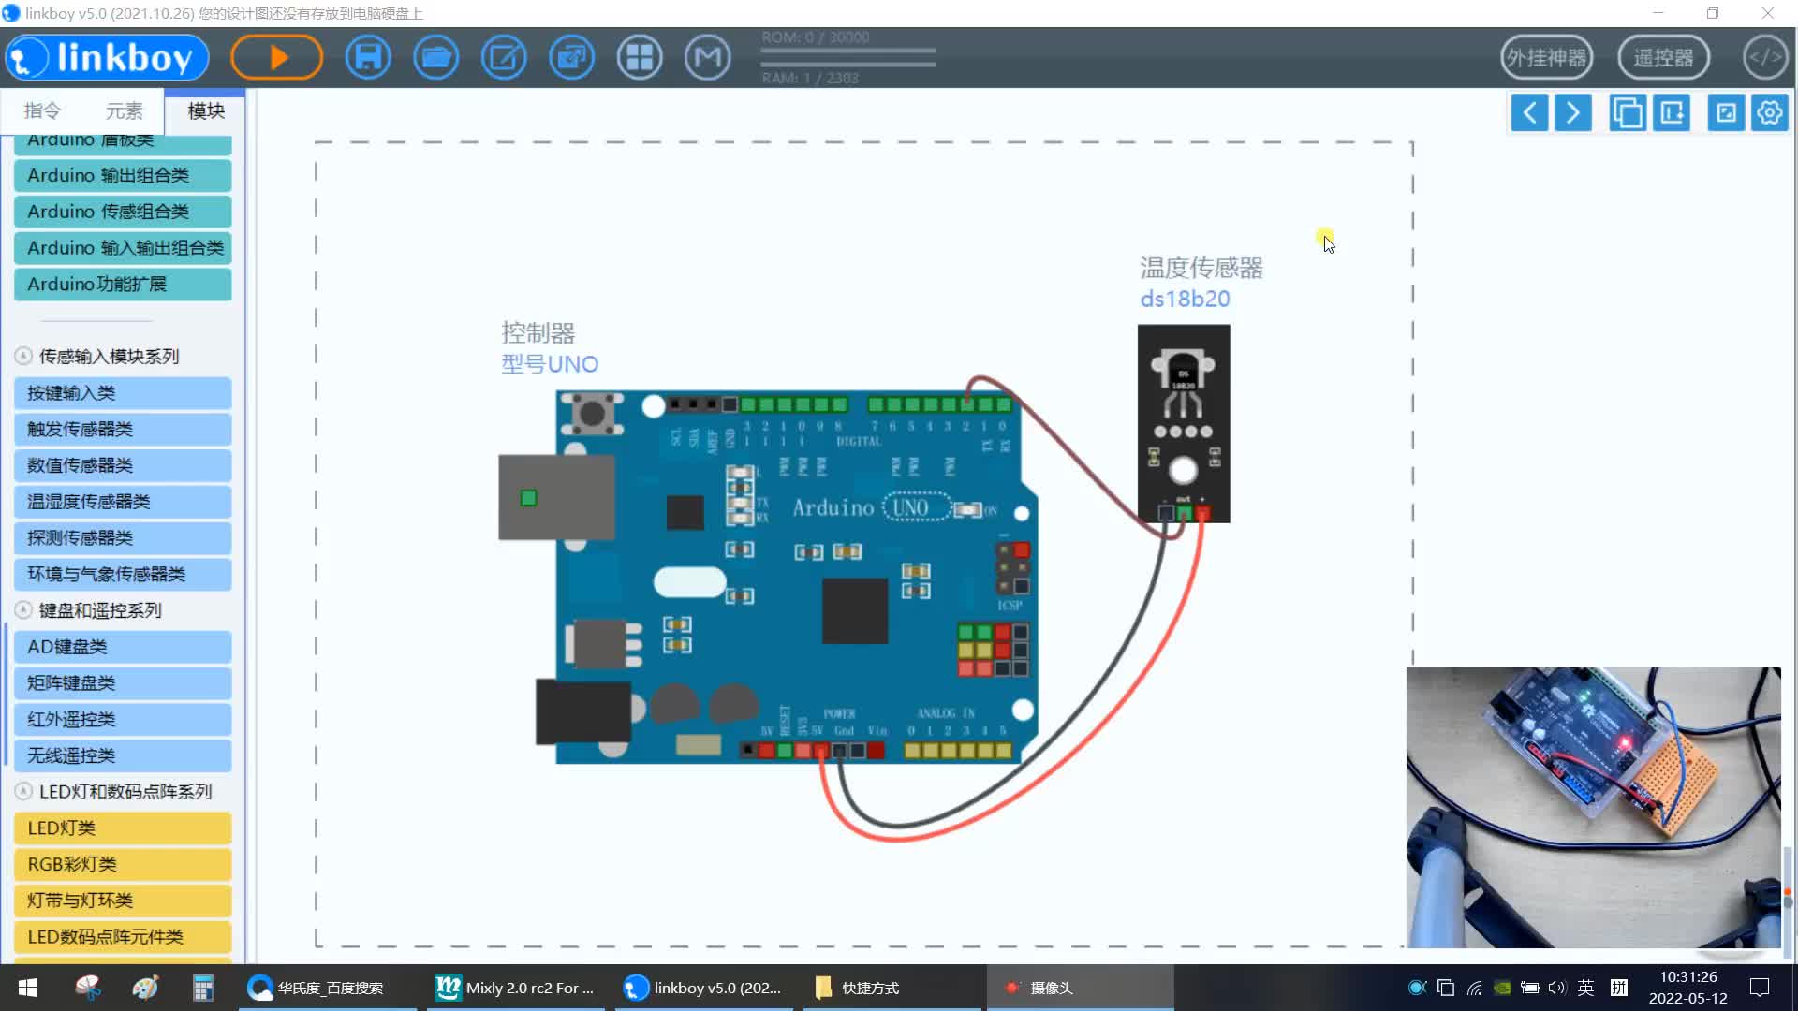Screen dimensions: 1798x1011
Task: Open Arduino功能扩展 category
Action: pos(123,285)
